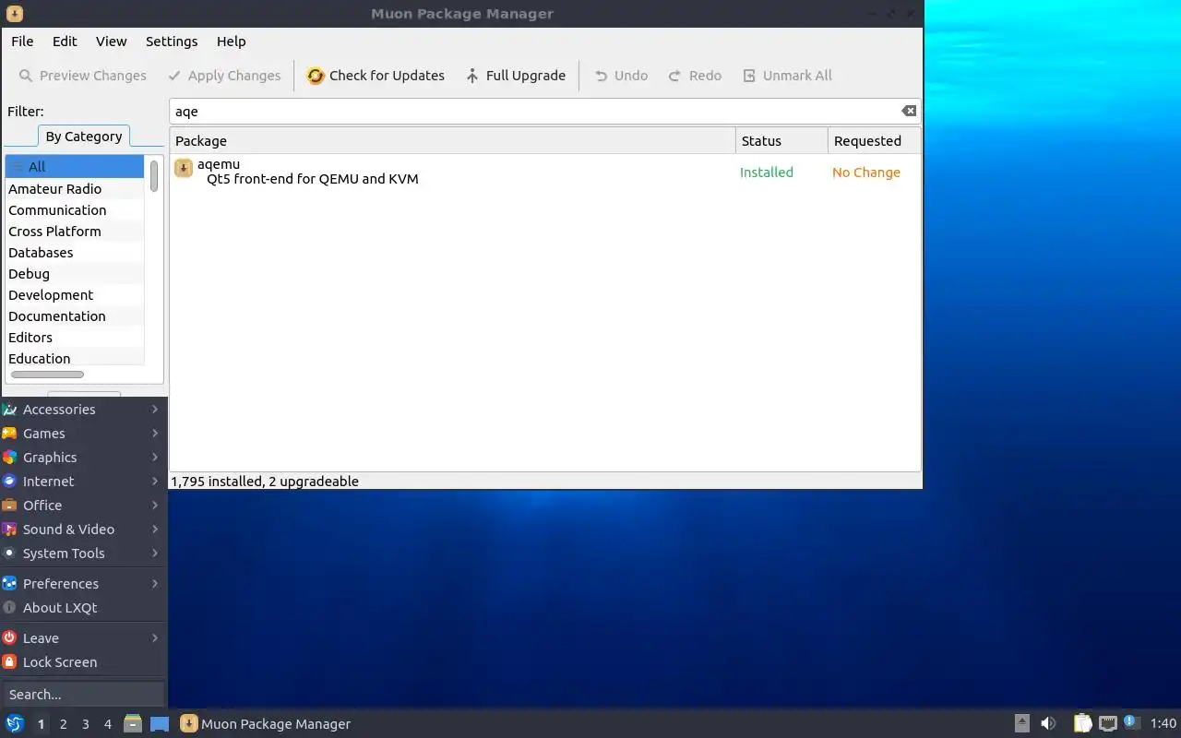
Task: Open the LXQt start menu bird icon
Action: [15, 723]
